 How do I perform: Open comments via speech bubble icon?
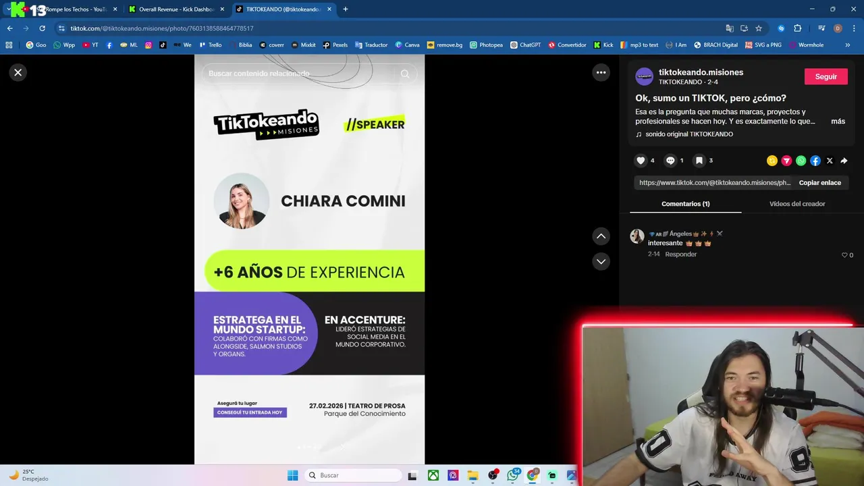click(670, 161)
